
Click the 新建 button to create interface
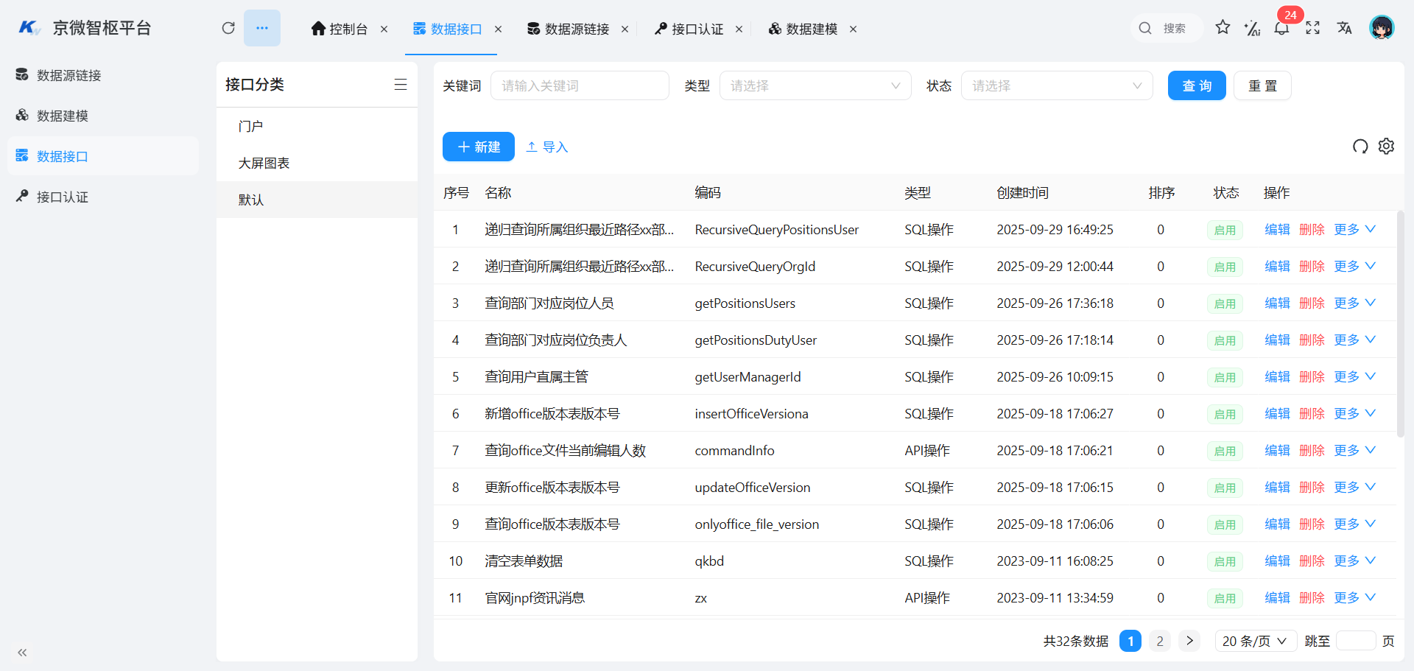[478, 147]
